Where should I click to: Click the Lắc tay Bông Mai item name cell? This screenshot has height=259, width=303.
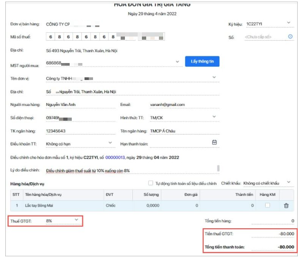point(63,206)
